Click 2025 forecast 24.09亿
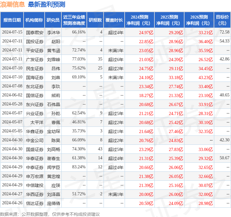 [176, 203]
